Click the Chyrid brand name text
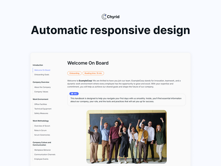The height and width of the screenshot is (166, 221). [x=113, y=17]
